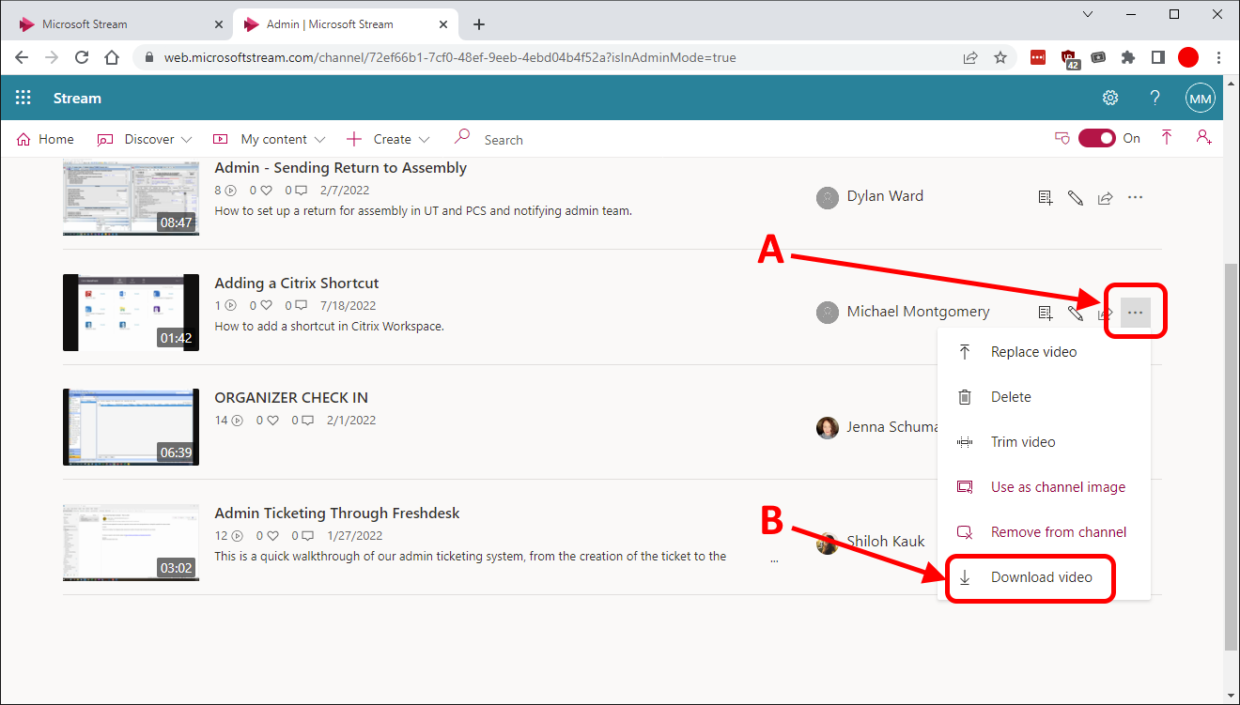Open Dylan Ward's profile
This screenshot has width=1240, height=705.
click(885, 196)
